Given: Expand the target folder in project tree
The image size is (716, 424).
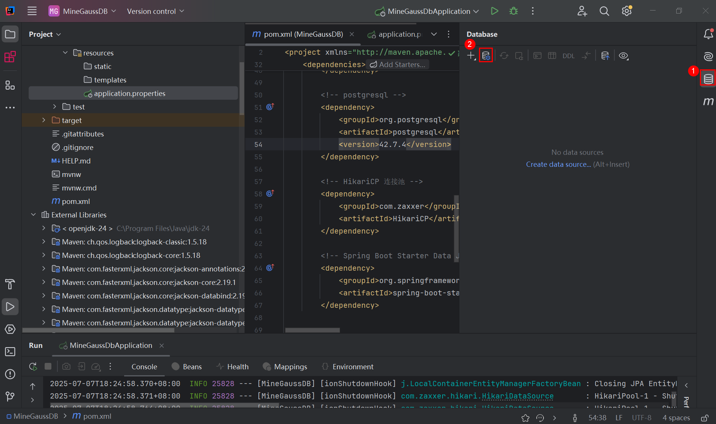Looking at the screenshot, I should (x=44, y=120).
